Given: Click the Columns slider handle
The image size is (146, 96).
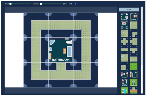Looking at the screenshot, I should click(x=41, y=4).
